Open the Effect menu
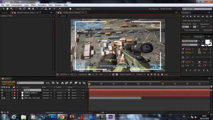Screen dimensions: 213x120 [x=33, y=5]
